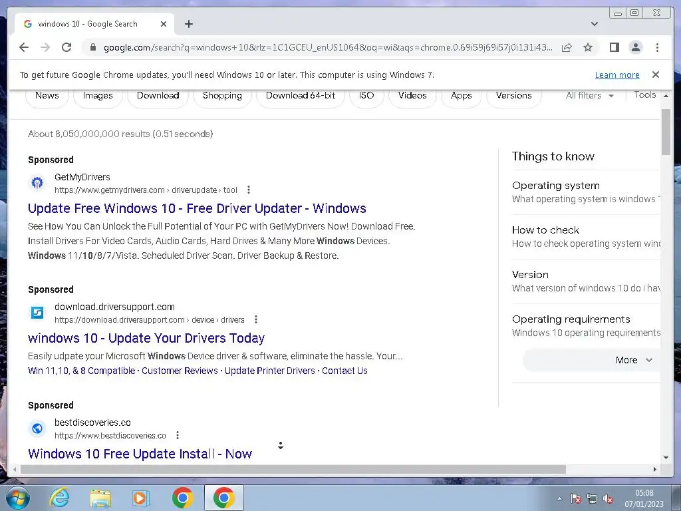Viewport: 681px width, 511px height.
Task: Open the Chrome profile avatar menu
Action: pos(635,47)
